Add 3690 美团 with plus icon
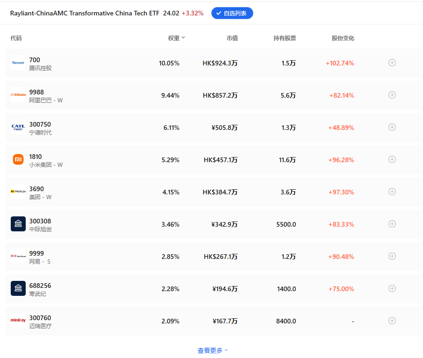423x358 pixels. pos(392,192)
